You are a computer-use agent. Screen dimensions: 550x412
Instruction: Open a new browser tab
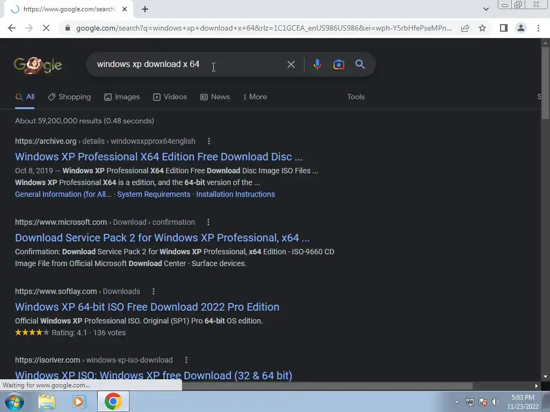coord(145,9)
